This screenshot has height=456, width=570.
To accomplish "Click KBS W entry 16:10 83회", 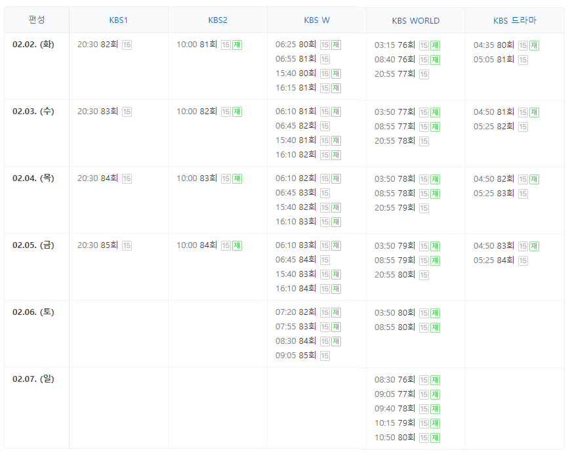I will [296, 222].
